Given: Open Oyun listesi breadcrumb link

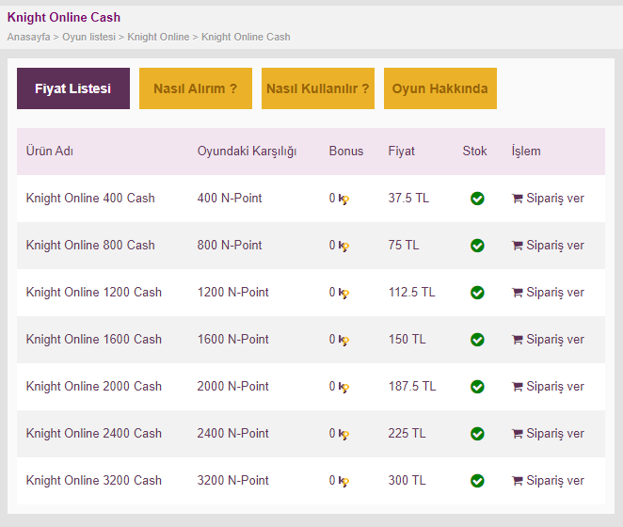Looking at the screenshot, I should [88, 37].
